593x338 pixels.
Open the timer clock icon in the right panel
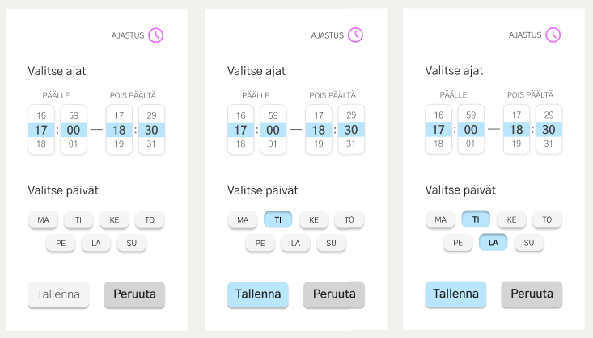[553, 35]
